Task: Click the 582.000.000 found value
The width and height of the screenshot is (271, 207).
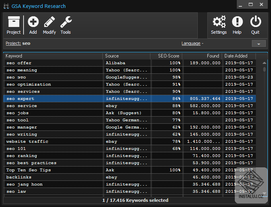Action: (205, 106)
